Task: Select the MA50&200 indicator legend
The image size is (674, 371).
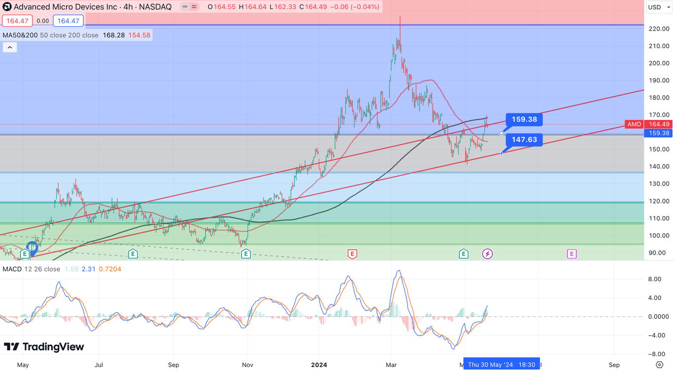Action: (21, 36)
